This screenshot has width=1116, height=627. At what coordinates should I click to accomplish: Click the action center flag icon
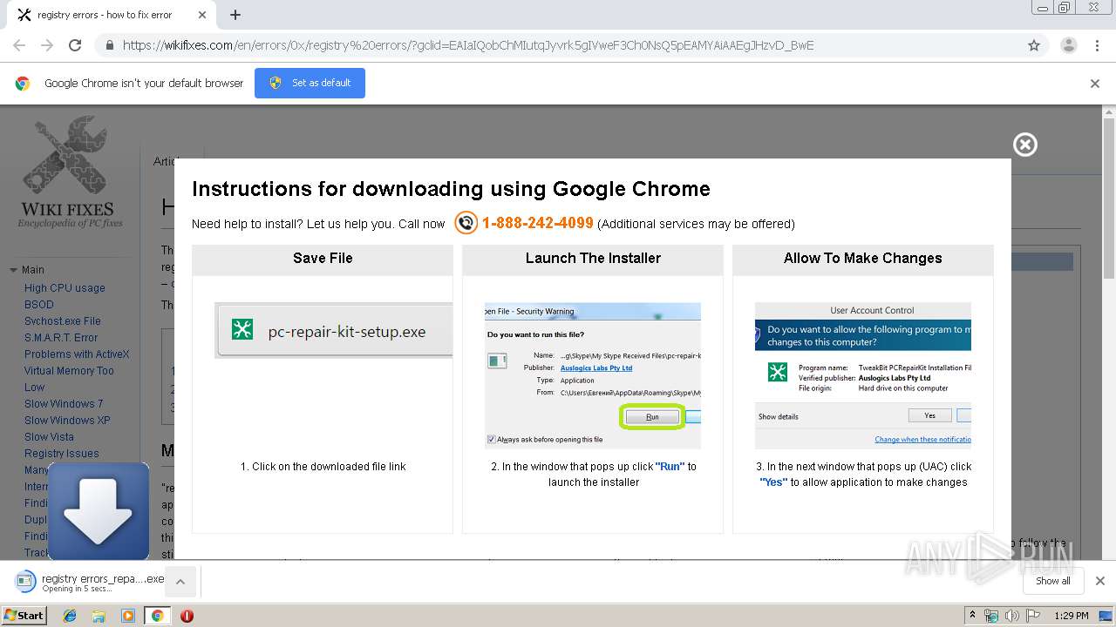(x=1033, y=616)
